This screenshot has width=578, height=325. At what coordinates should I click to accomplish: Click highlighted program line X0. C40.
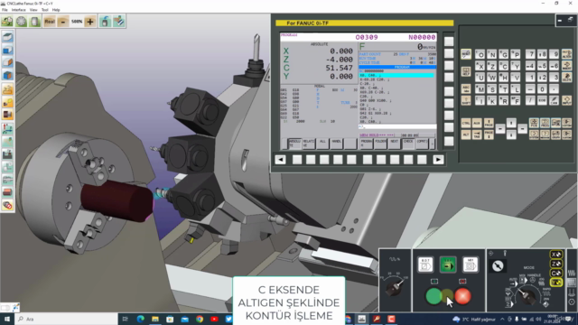396,75
